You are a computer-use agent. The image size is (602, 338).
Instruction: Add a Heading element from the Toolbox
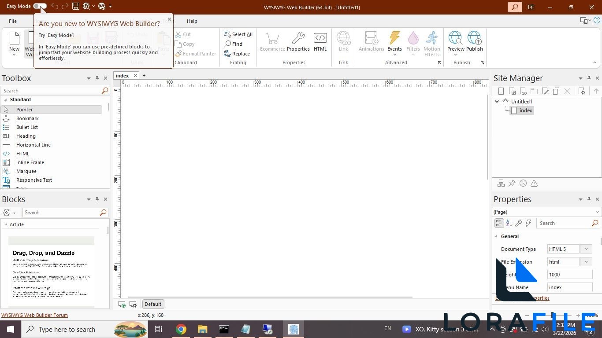click(x=26, y=136)
